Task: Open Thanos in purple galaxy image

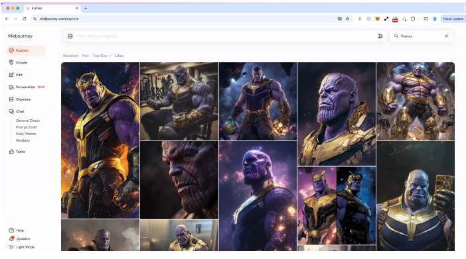Action: tap(258, 196)
